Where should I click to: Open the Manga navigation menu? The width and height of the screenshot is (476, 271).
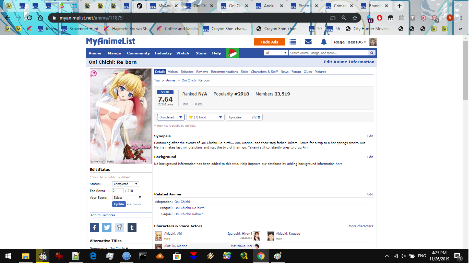114,53
